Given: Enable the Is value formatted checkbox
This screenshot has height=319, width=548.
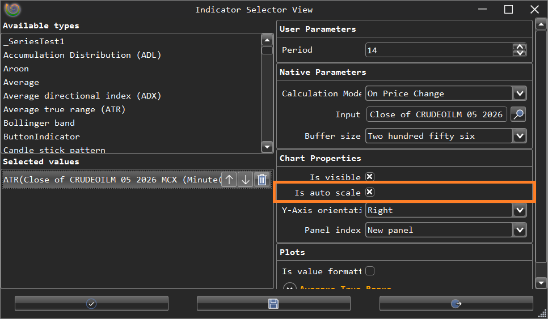Looking at the screenshot, I should click(370, 271).
